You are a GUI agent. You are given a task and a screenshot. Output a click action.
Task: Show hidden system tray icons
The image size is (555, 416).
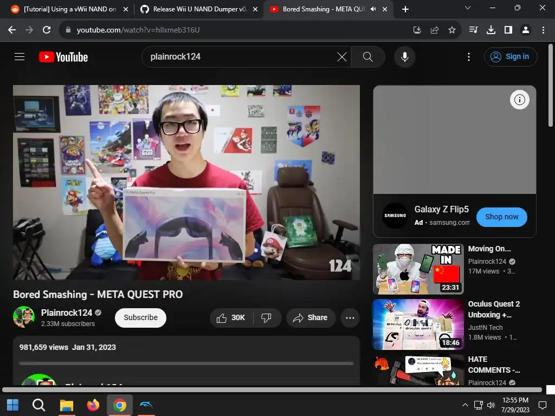pyautogui.click(x=465, y=405)
